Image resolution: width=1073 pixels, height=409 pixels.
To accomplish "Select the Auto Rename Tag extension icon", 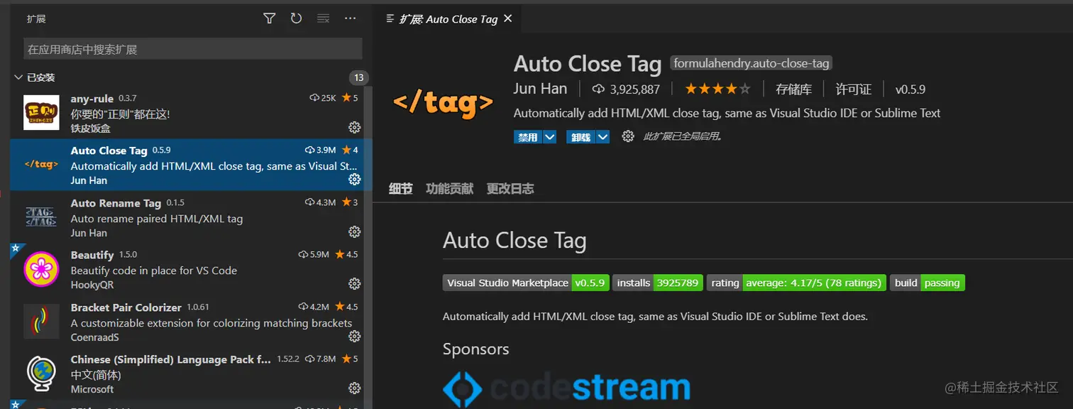I will [x=41, y=217].
